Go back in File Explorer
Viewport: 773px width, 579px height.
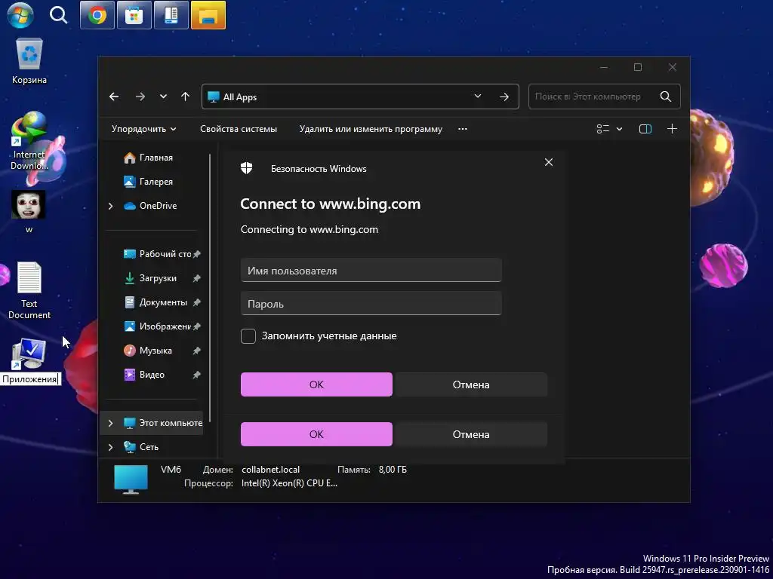pyautogui.click(x=114, y=96)
